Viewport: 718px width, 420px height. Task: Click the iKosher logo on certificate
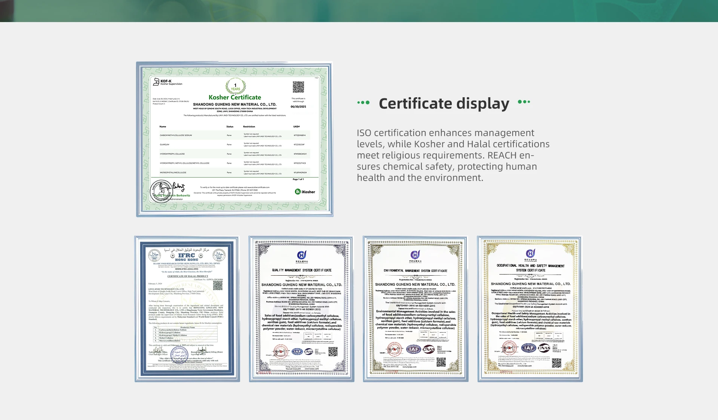point(305,192)
